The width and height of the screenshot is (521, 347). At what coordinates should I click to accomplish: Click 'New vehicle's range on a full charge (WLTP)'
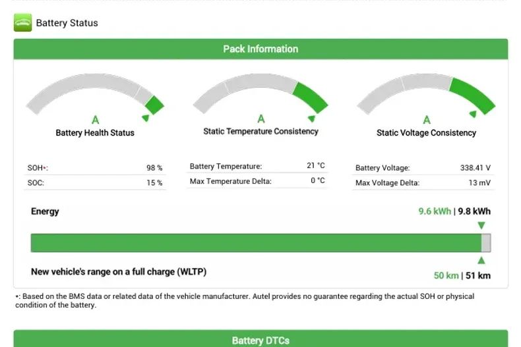click(119, 272)
